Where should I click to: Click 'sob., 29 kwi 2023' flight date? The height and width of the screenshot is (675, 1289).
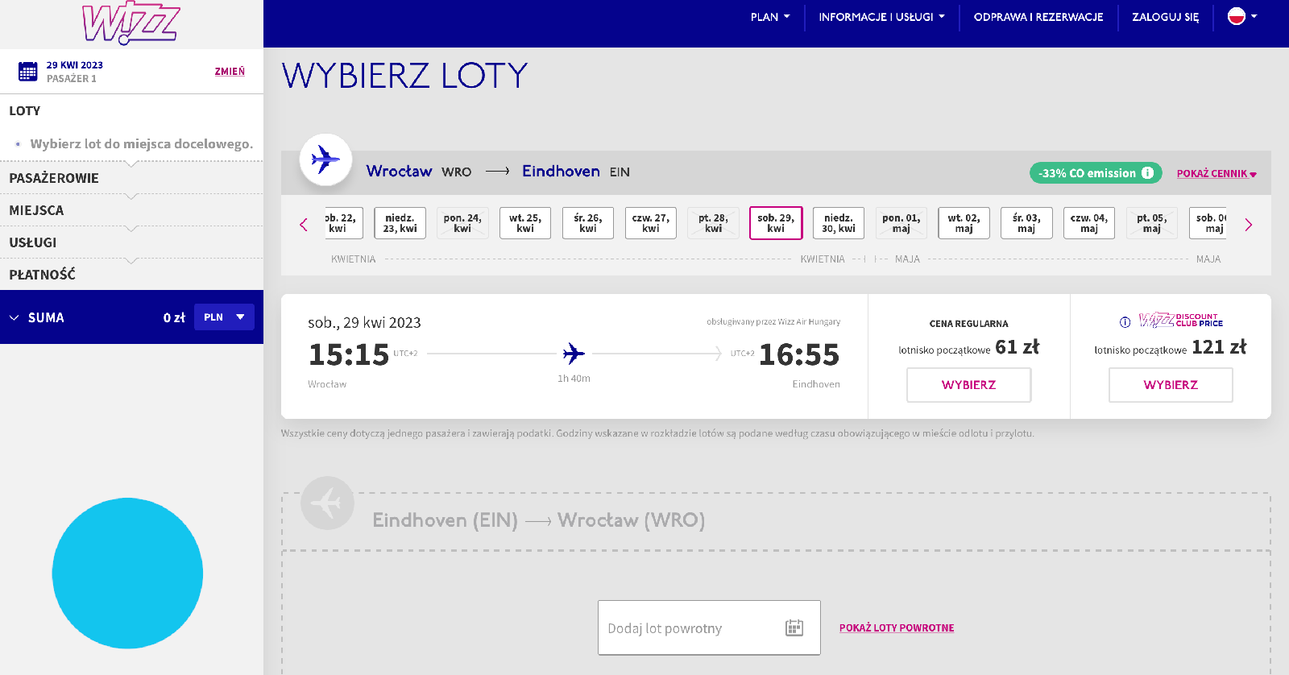(x=364, y=323)
